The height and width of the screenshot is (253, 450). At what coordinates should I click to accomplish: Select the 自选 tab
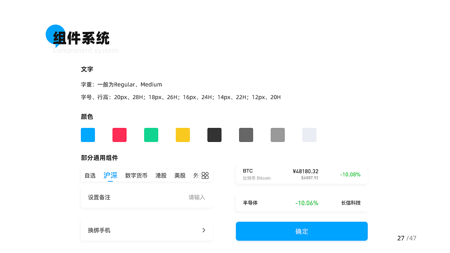click(90, 175)
